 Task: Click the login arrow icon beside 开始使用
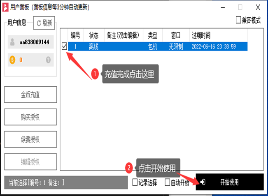(203, 182)
